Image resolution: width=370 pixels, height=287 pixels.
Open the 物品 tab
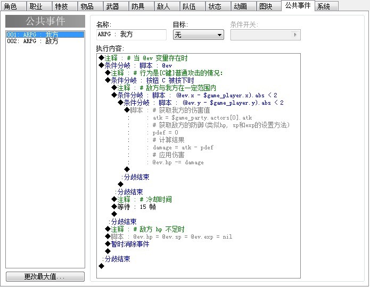coord(90,6)
